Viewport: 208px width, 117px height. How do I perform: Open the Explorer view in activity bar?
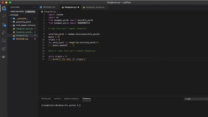click(4, 8)
